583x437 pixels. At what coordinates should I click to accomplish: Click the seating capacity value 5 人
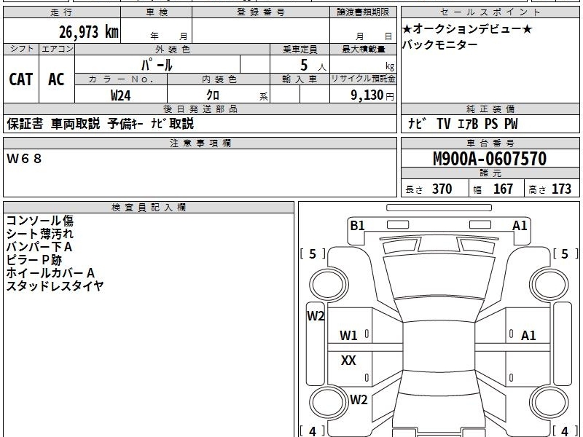(313, 66)
